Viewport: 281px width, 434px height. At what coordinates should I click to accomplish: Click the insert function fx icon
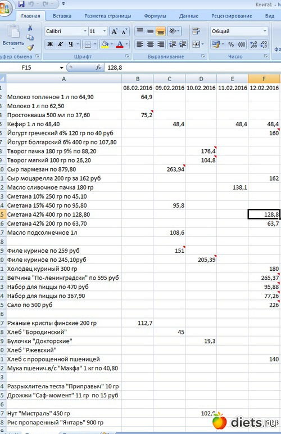[98, 68]
